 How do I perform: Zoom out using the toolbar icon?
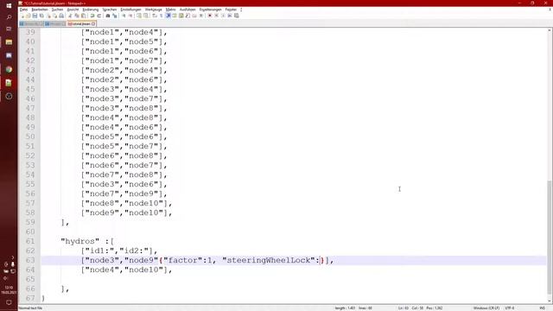[x=130, y=16]
